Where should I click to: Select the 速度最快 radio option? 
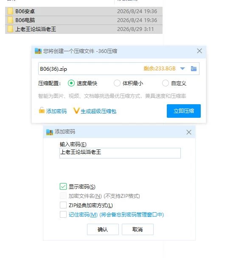(71, 83)
